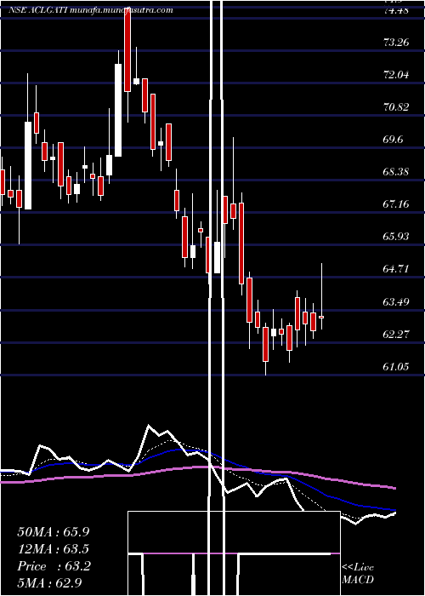Click the 65.93 price axis label

tap(396, 237)
